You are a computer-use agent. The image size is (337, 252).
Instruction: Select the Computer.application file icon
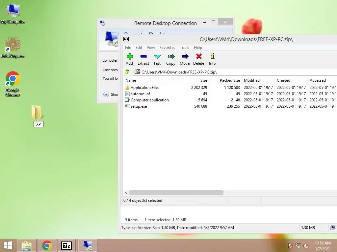point(127,100)
